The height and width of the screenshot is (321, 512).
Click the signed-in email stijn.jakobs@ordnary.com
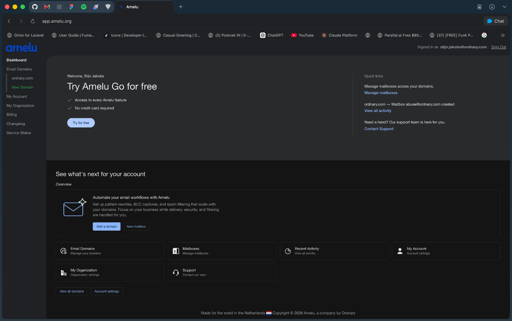(x=463, y=47)
